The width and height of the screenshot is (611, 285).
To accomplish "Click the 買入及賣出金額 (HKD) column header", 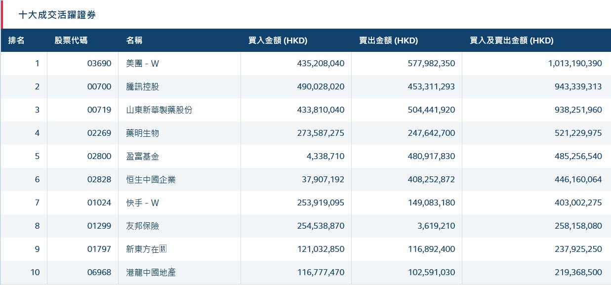I will (x=511, y=41).
